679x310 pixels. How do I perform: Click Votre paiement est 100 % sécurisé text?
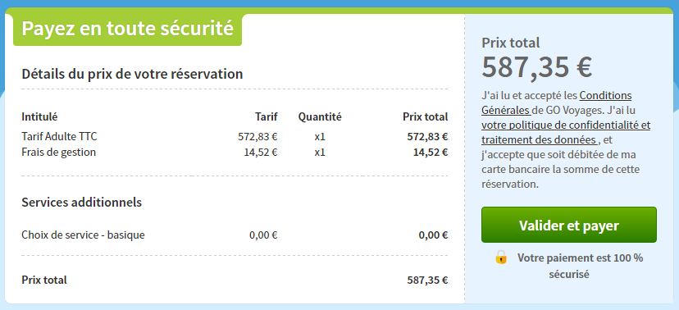point(580,266)
